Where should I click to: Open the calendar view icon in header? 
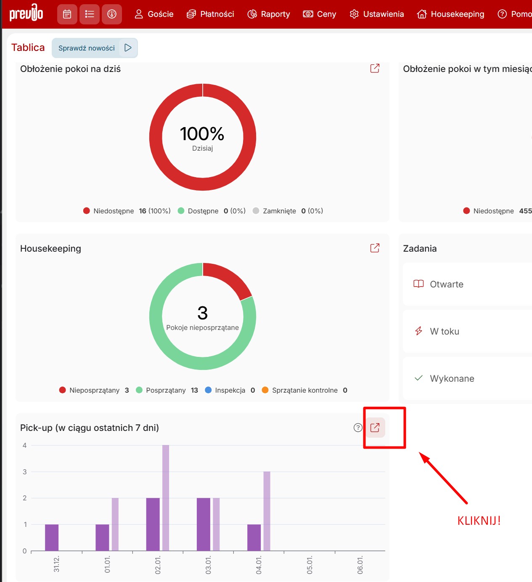[x=67, y=14]
